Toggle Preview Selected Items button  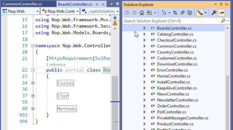click(221, 13)
